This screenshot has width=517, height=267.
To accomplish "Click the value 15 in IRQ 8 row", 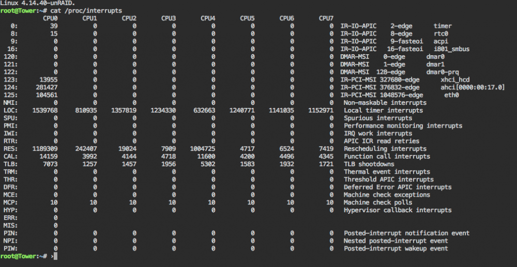I will pos(54,34).
